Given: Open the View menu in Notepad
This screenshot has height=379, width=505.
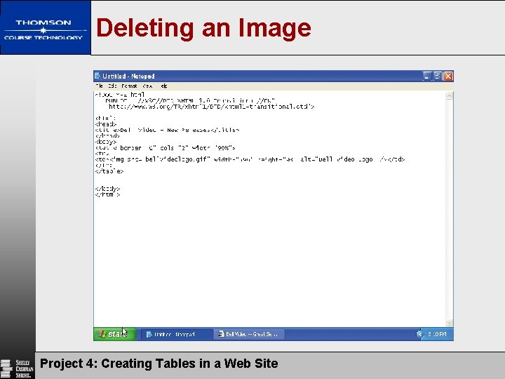Looking at the screenshot, I should point(147,86).
